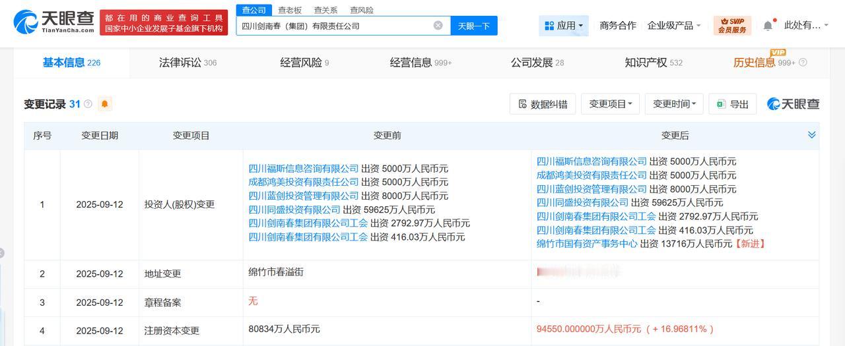Open the 应用 apps dropdown
Screen dimensions: 845x346
(564, 26)
